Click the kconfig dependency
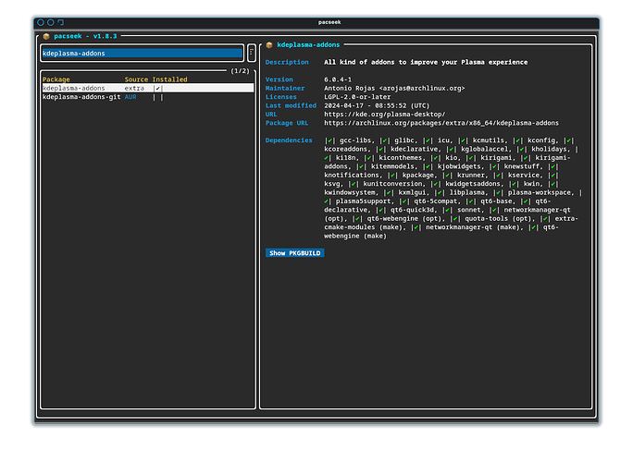 coord(541,140)
